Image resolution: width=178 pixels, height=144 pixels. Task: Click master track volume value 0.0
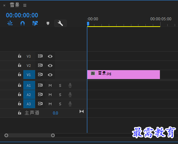click(x=56, y=113)
